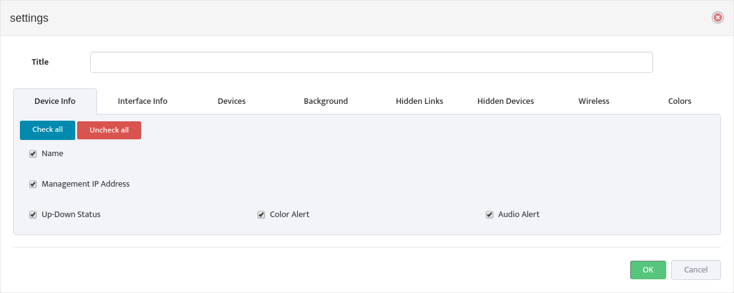Focus the Title input field
The width and height of the screenshot is (734, 293).
pyautogui.click(x=371, y=62)
